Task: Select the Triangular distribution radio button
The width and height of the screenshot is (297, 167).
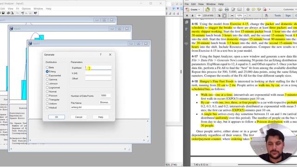Action: coord(47,100)
